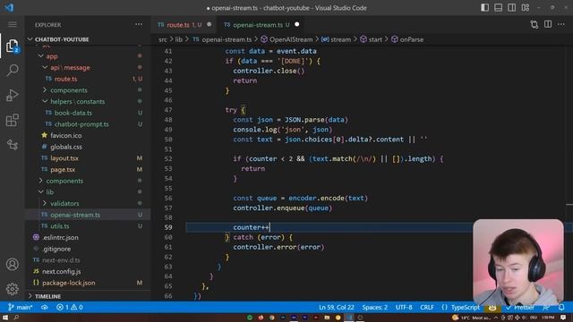Click the src breadcrumb
This screenshot has width=573, height=322.
tap(163, 39)
